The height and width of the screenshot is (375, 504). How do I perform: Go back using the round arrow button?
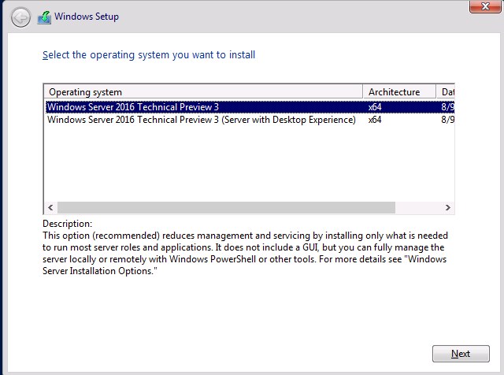point(21,17)
